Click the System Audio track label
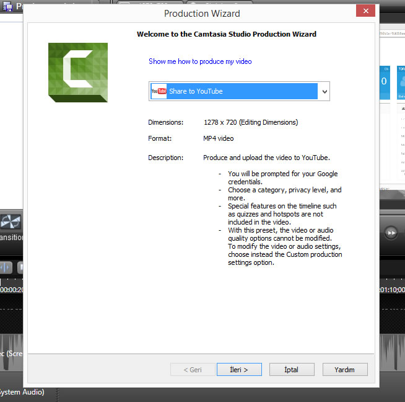Screen dimensions: 405x402 (x=22, y=392)
